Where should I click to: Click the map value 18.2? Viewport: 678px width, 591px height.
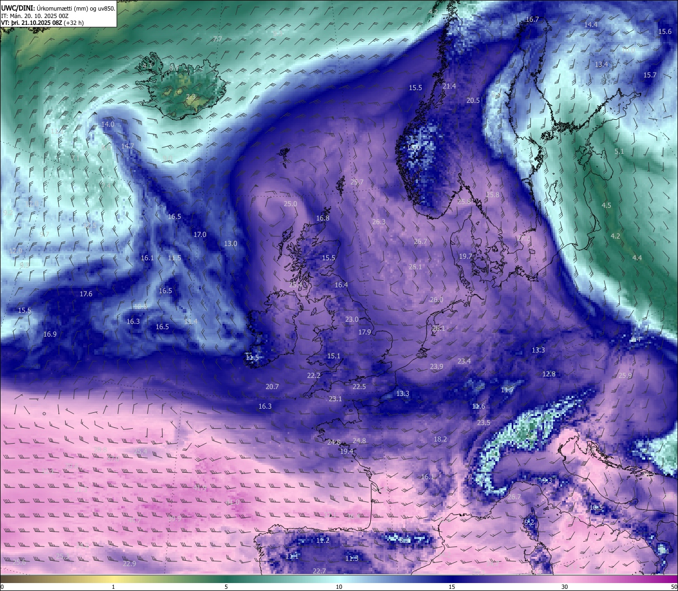click(440, 439)
